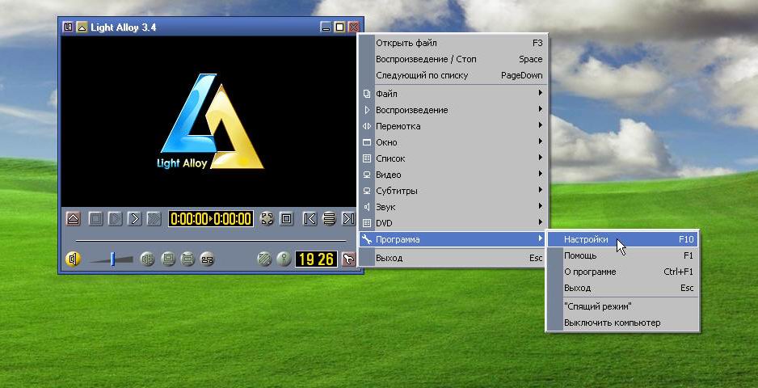Expand the 'DVD' submenu
The height and width of the screenshot is (388, 758).
click(x=453, y=223)
